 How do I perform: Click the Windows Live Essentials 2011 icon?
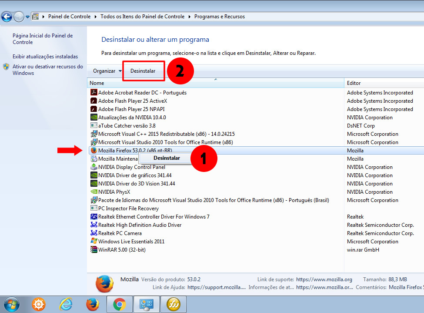(x=93, y=241)
